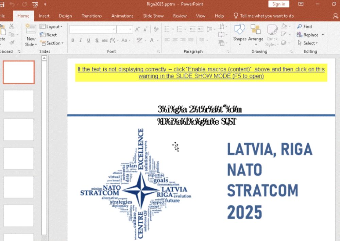340x241 pixels.
Task: Toggle Center paragraph alignment
Action: (x=175, y=40)
